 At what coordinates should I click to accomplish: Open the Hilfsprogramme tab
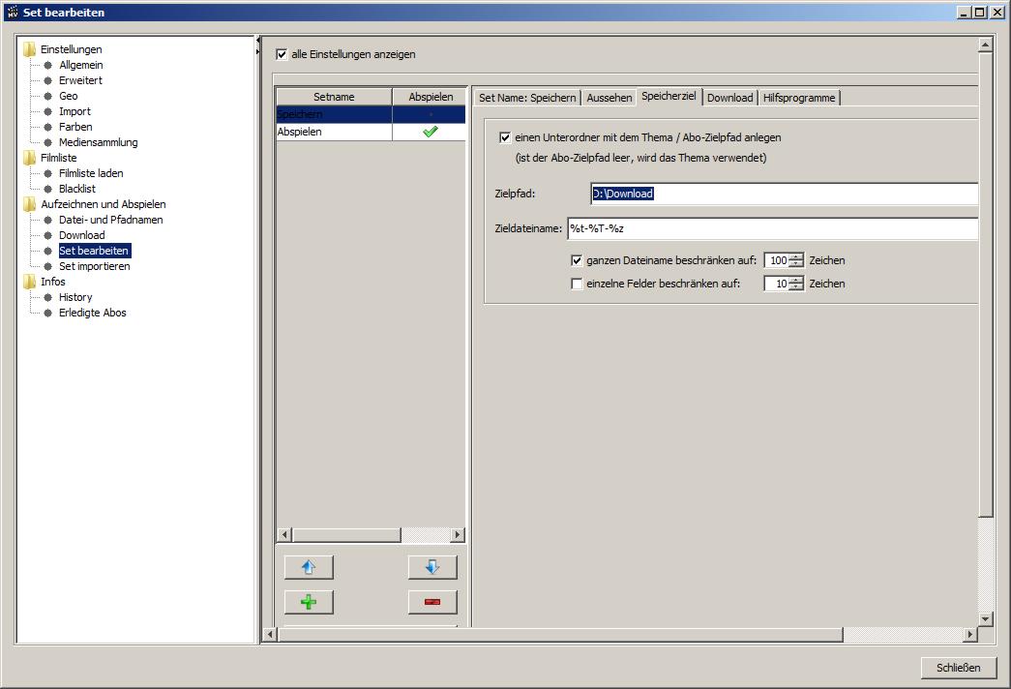tap(799, 98)
